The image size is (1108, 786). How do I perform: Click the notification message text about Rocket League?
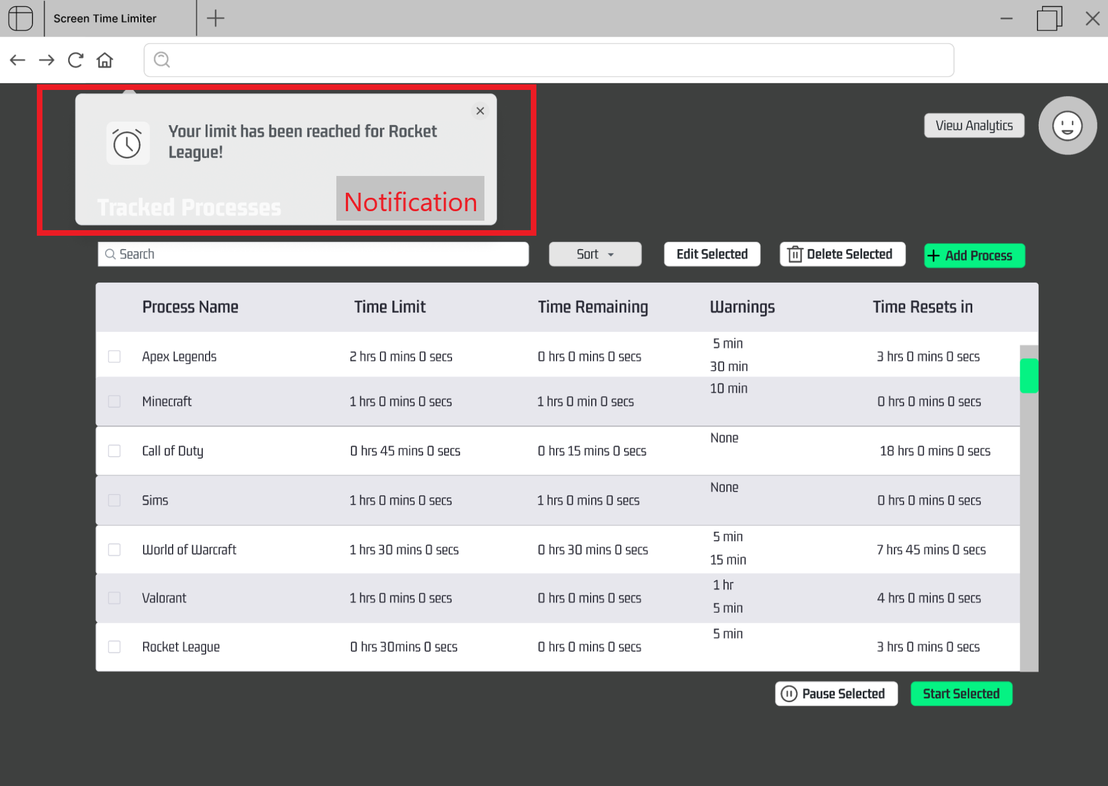click(302, 141)
